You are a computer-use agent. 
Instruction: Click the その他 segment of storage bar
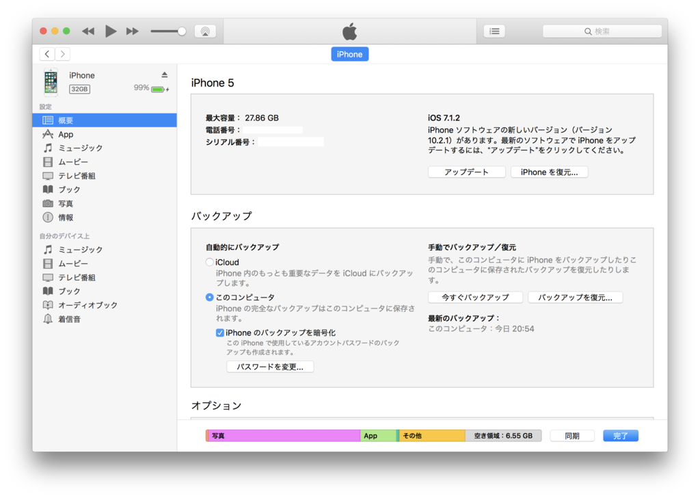click(x=432, y=436)
